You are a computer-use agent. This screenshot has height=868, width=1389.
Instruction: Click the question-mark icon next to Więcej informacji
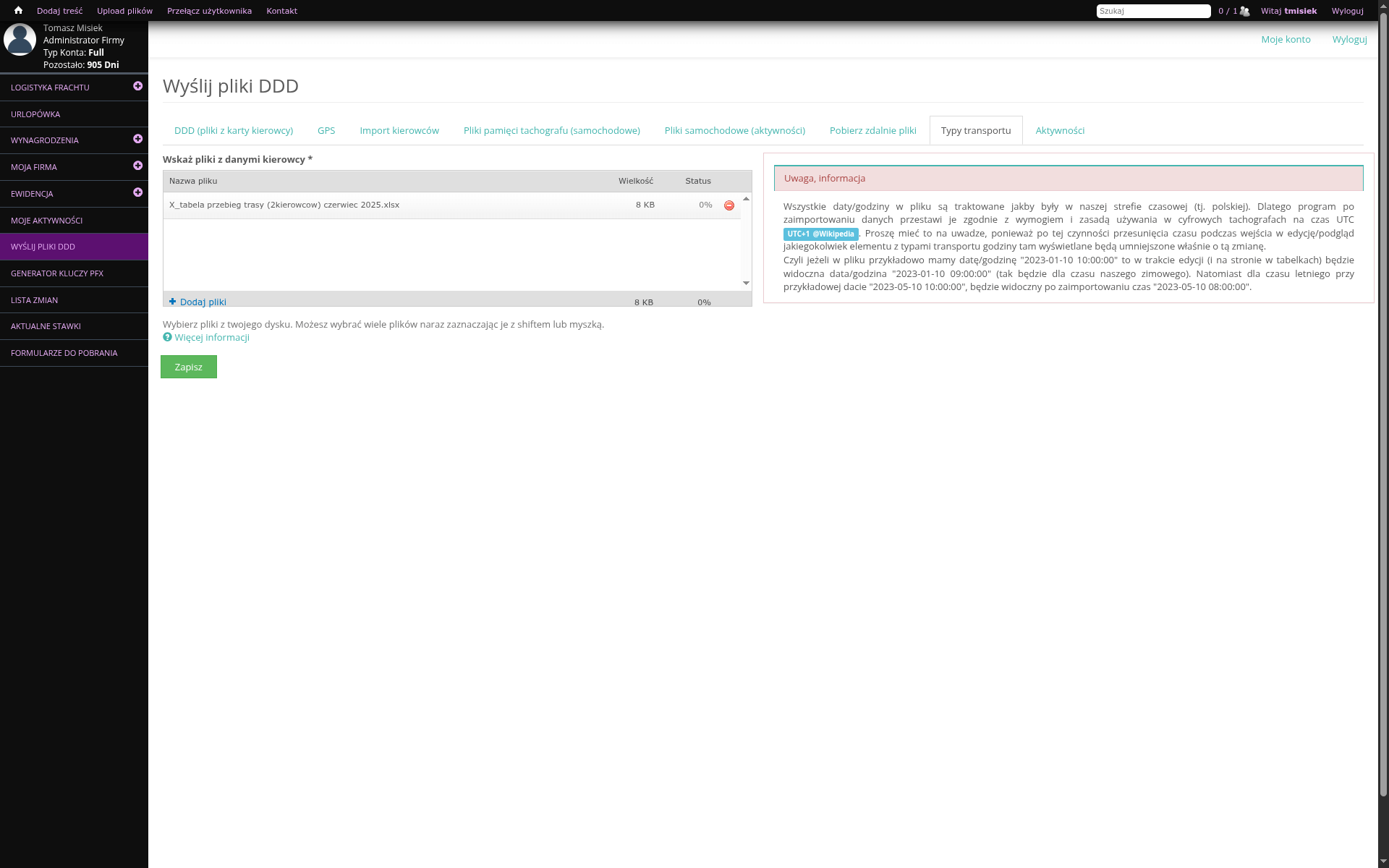(x=167, y=337)
